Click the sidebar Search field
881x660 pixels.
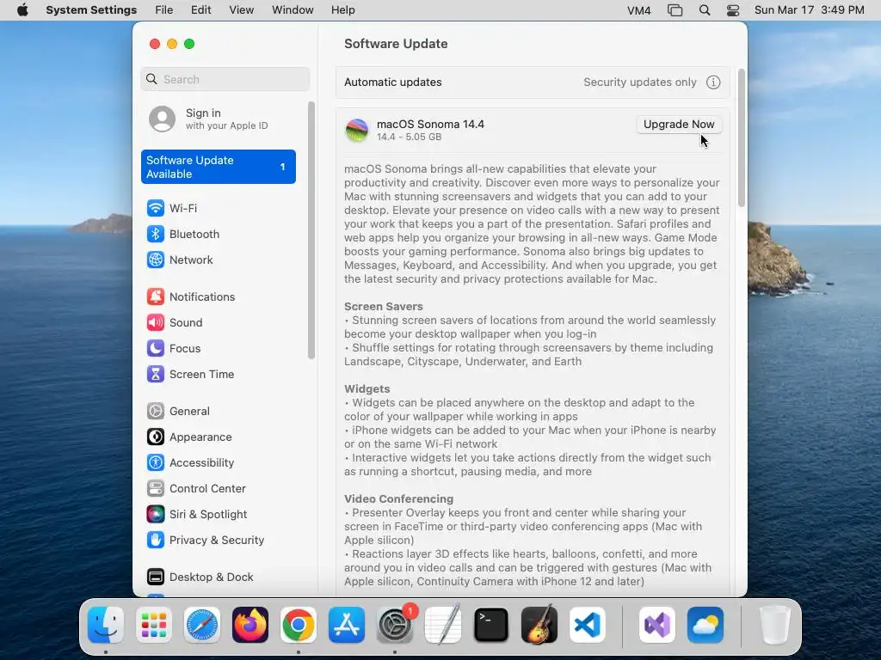(x=225, y=79)
